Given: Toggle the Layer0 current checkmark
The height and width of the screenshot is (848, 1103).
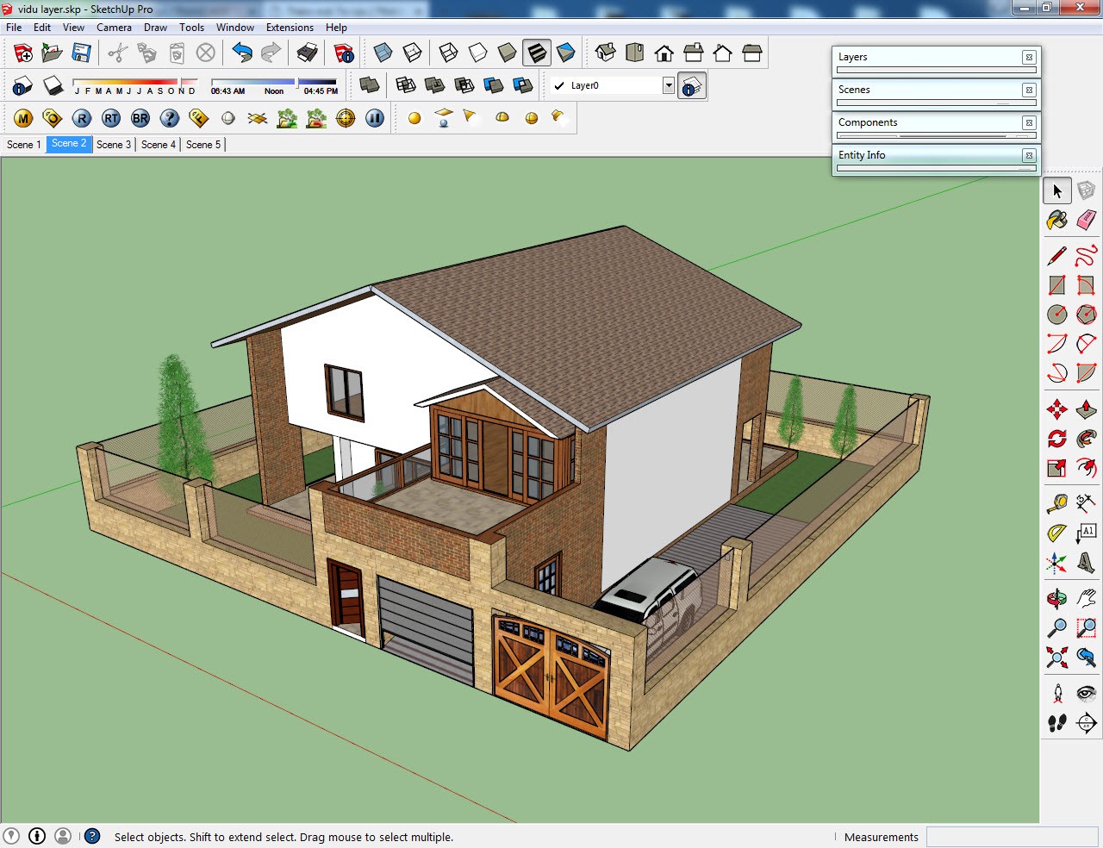Looking at the screenshot, I should point(559,85).
